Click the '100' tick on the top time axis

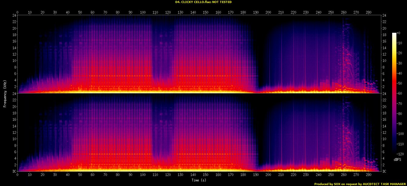142,12
